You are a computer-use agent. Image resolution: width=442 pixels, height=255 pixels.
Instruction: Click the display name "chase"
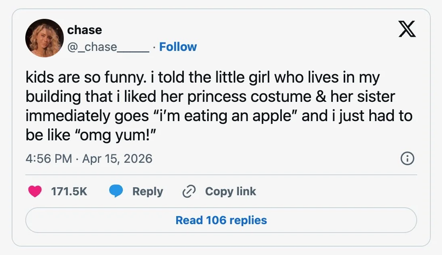84,30
